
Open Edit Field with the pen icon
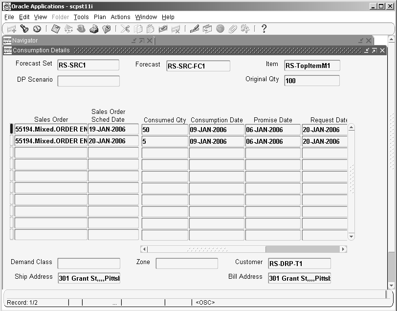click(x=195, y=29)
